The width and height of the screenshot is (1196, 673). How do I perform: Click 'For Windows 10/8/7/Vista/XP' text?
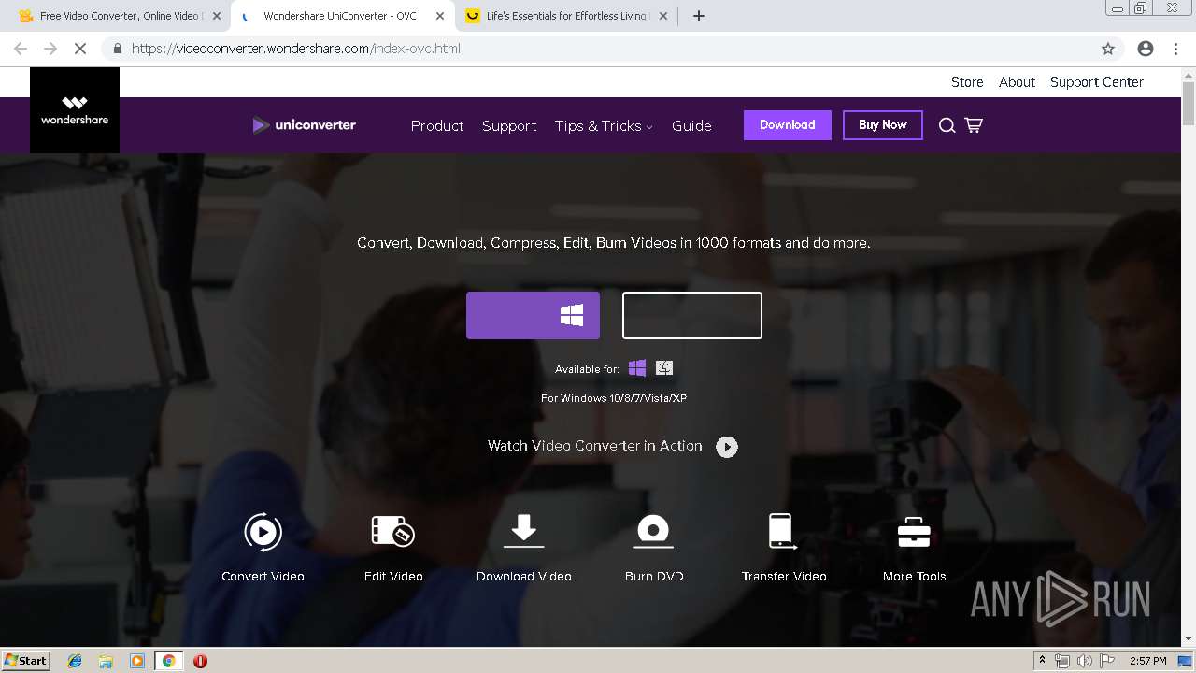coord(614,398)
